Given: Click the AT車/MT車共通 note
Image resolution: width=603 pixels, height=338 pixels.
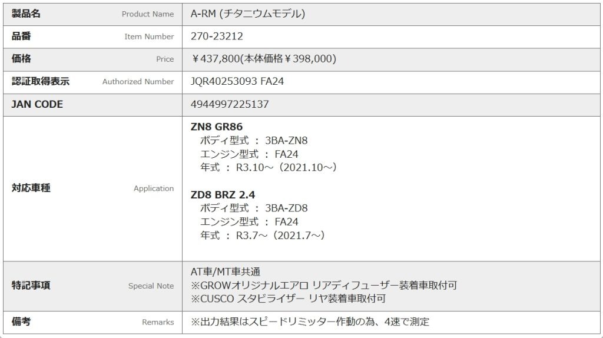Looking at the screenshot, I should pos(226,271).
